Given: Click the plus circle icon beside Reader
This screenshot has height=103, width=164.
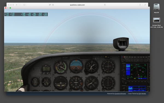Looking at the screenshot, I should (53, 5).
